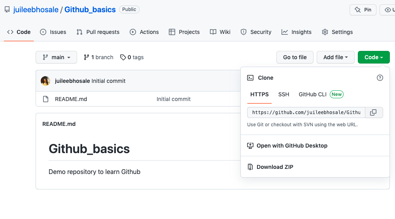Image resolution: width=395 pixels, height=219 pixels.
Task: Click text Use Git or checkout with SVN
Action: pos(302,124)
